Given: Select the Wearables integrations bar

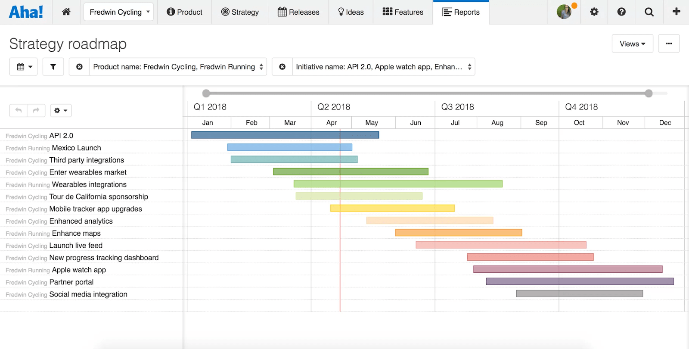Looking at the screenshot, I should pyautogui.click(x=398, y=184).
